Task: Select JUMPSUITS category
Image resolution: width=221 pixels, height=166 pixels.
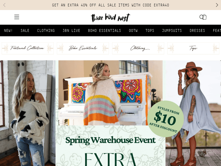Action: click(x=172, y=30)
